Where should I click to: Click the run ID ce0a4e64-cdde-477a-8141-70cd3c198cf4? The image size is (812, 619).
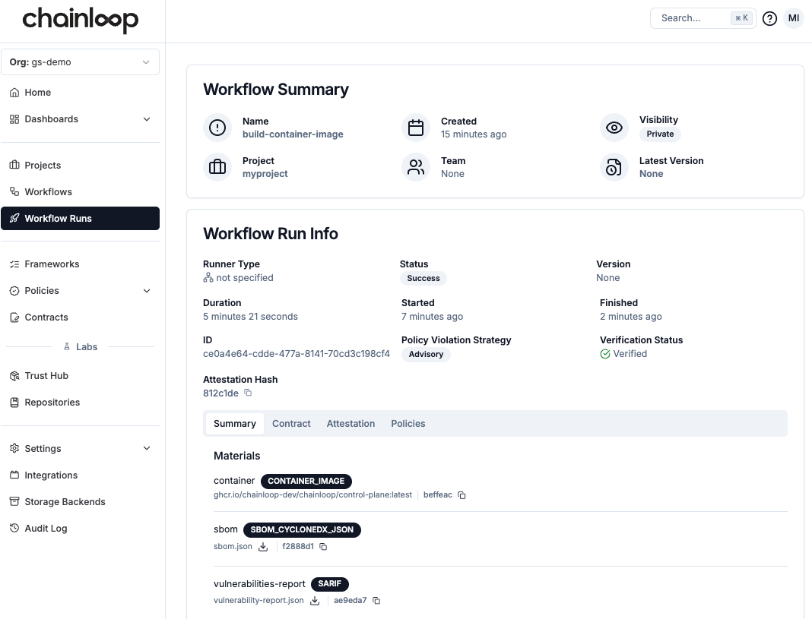point(297,354)
